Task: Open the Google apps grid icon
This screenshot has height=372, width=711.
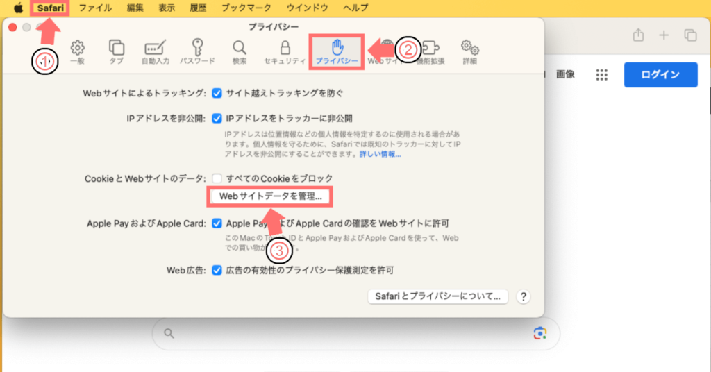Action: click(602, 75)
